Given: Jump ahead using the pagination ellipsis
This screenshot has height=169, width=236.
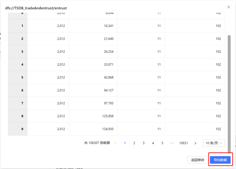Looking at the screenshot, I should point(172,143).
